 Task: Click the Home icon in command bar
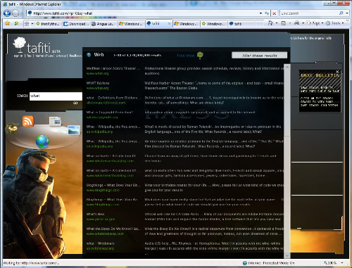click(x=270, y=23)
